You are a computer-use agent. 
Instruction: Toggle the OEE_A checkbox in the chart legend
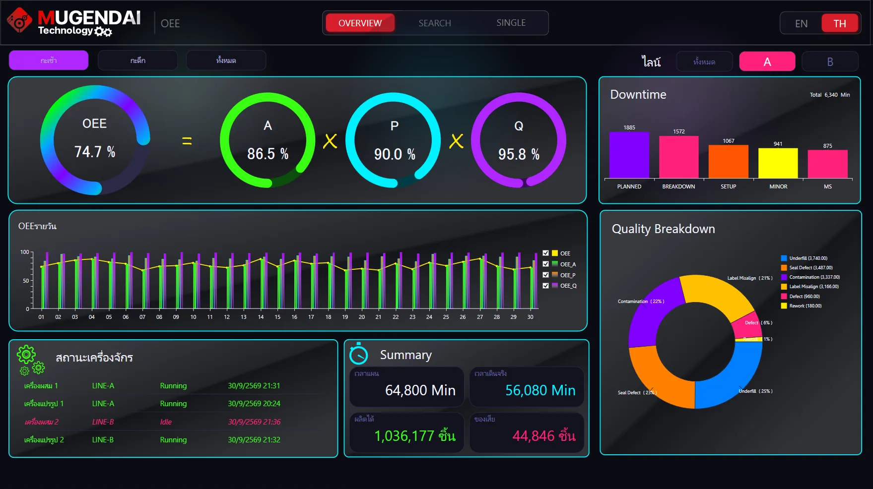pos(545,264)
